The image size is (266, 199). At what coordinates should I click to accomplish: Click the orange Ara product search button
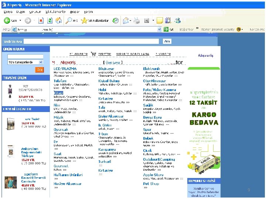click(40, 70)
